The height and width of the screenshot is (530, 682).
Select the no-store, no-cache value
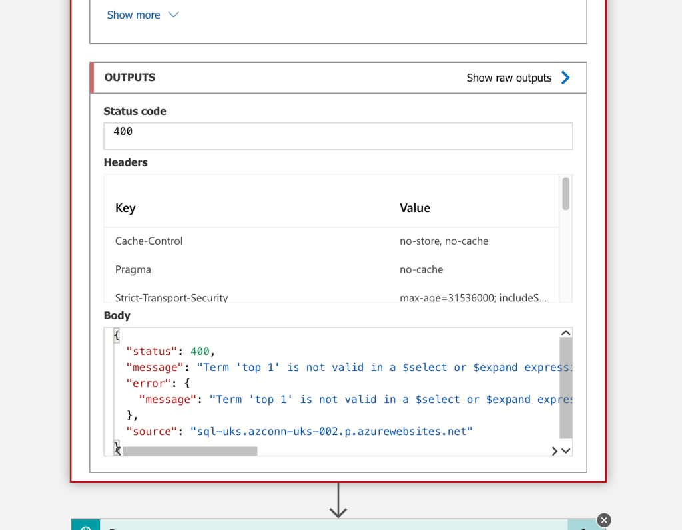[444, 241]
